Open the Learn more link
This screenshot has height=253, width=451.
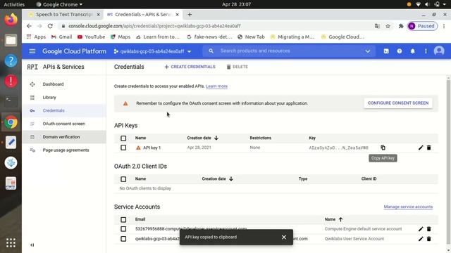click(x=216, y=86)
